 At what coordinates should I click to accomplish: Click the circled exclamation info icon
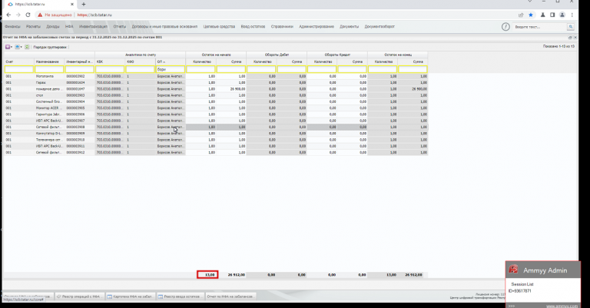[x=505, y=27]
